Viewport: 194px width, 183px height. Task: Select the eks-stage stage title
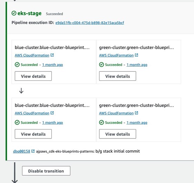(29, 13)
